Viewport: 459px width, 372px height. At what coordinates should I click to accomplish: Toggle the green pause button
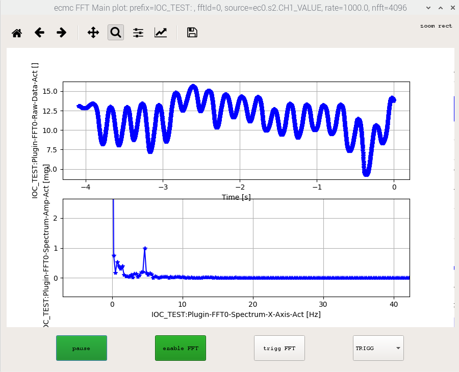click(82, 348)
